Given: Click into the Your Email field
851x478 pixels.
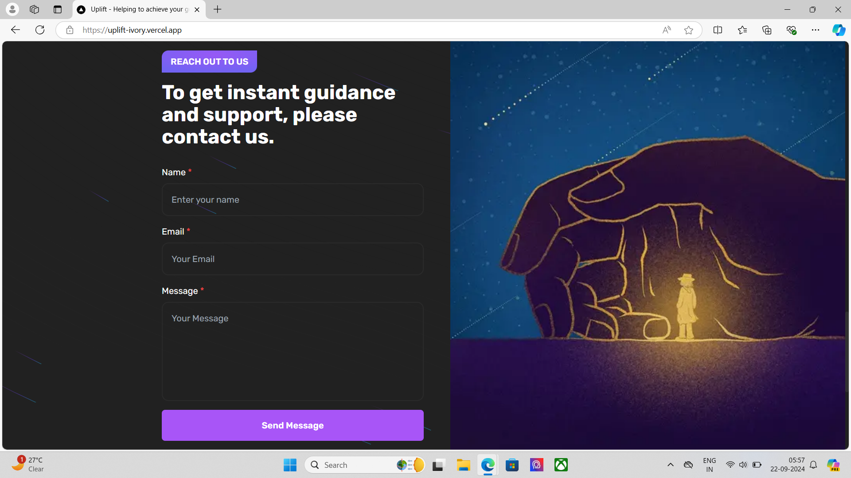Looking at the screenshot, I should coord(293,259).
